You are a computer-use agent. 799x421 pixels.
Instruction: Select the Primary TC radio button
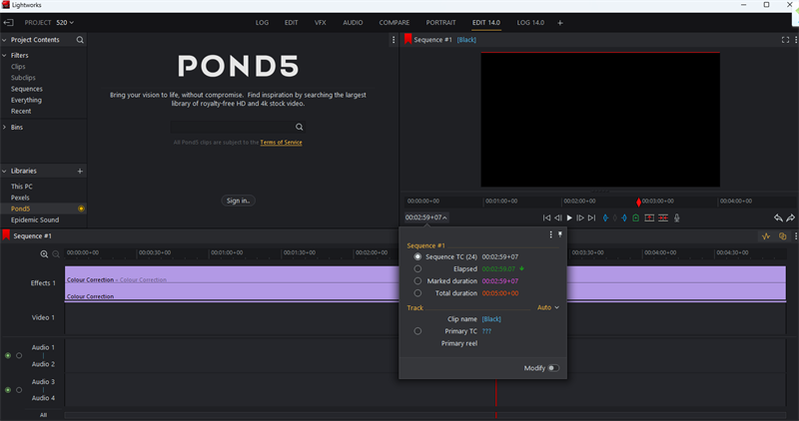click(417, 331)
